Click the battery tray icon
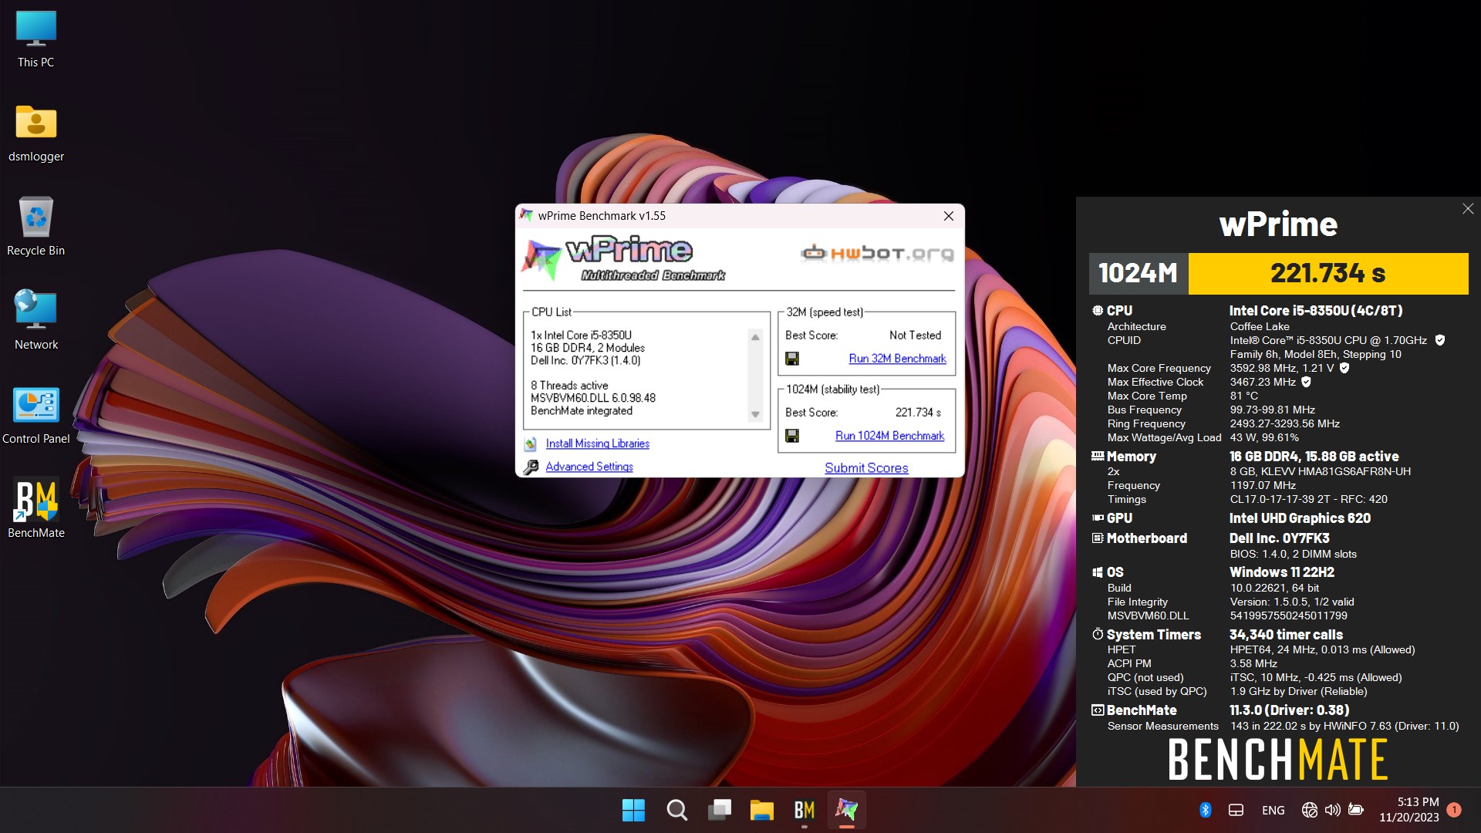 click(1356, 810)
